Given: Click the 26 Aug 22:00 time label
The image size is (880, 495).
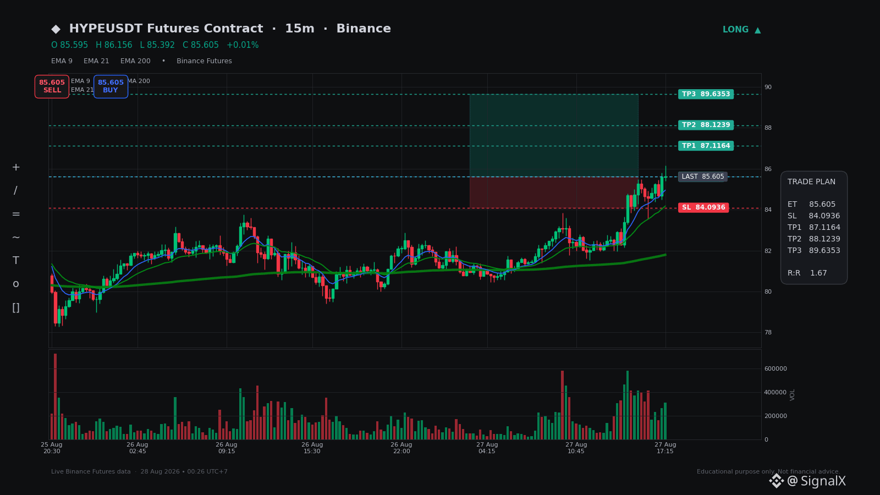Looking at the screenshot, I should 402,448.
